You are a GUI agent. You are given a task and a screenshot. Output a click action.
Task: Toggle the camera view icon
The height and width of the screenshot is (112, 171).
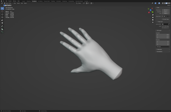tap(153, 20)
